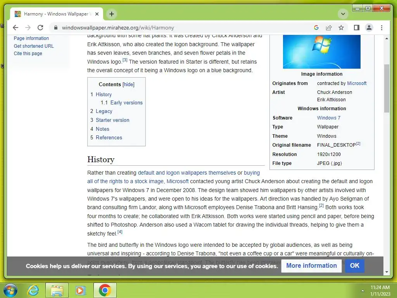397x298 pixels.
Task: Open footnote [2] beside FINAL_DESKTOP
Action: coord(358,144)
